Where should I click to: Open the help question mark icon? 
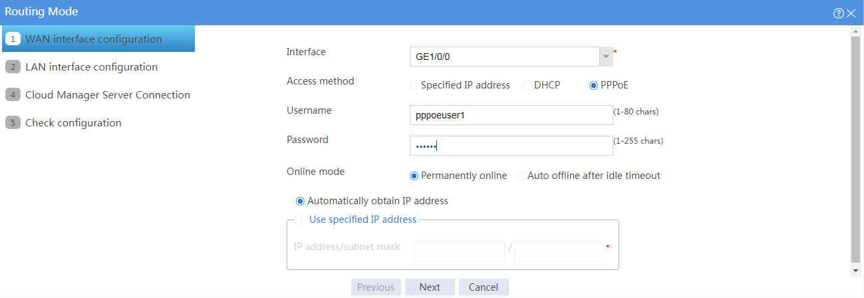pyautogui.click(x=838, y=13)
